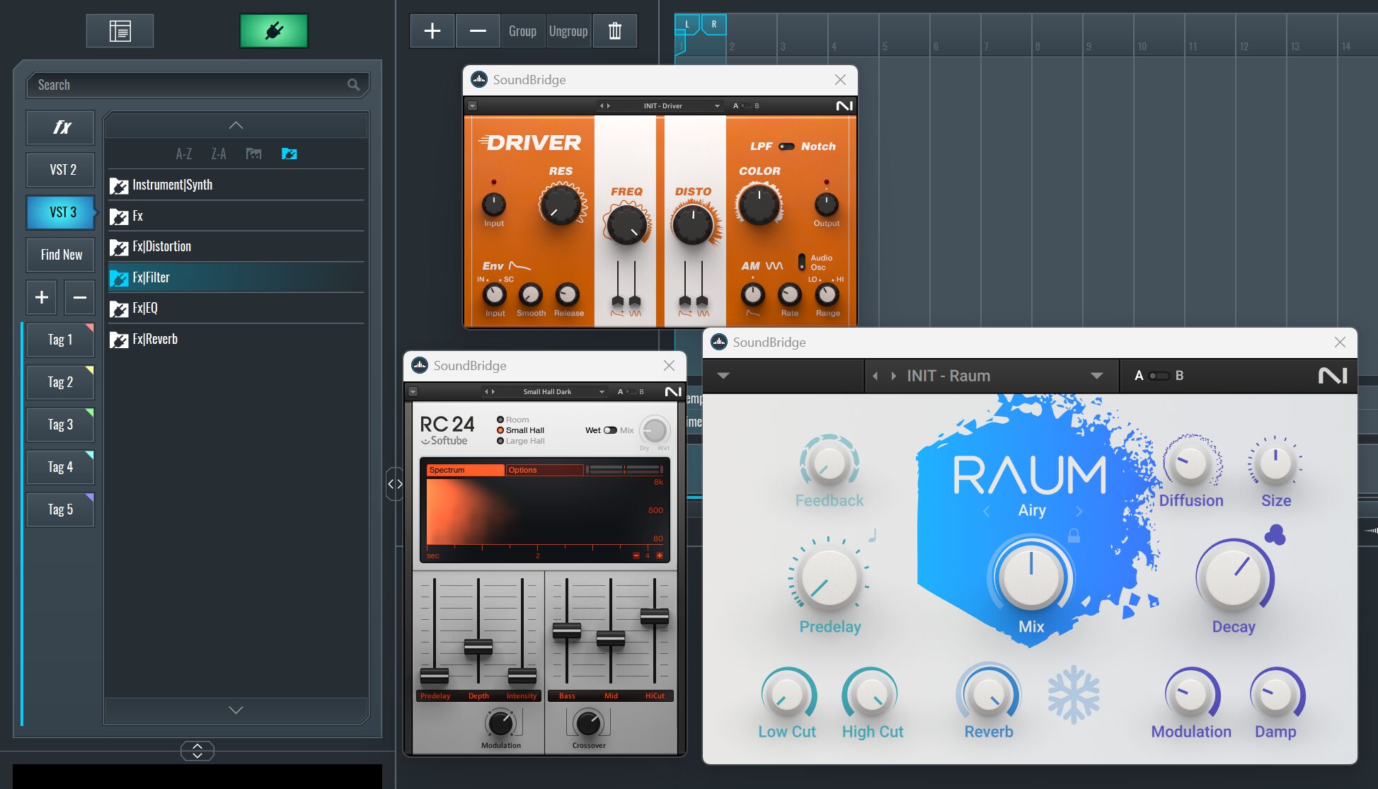
Task: Click the Tag 3 button
Action: click(x=60, y=425)
